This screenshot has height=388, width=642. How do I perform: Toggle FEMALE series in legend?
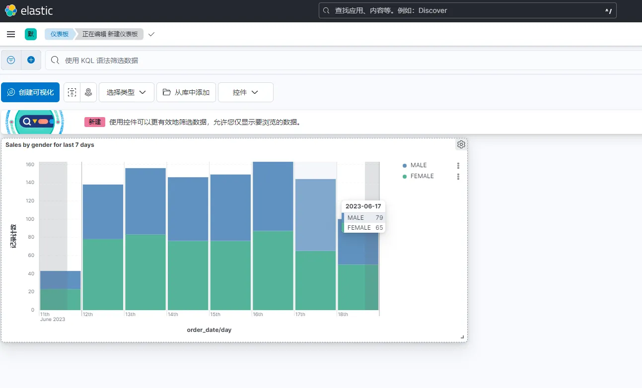[422, 176]
